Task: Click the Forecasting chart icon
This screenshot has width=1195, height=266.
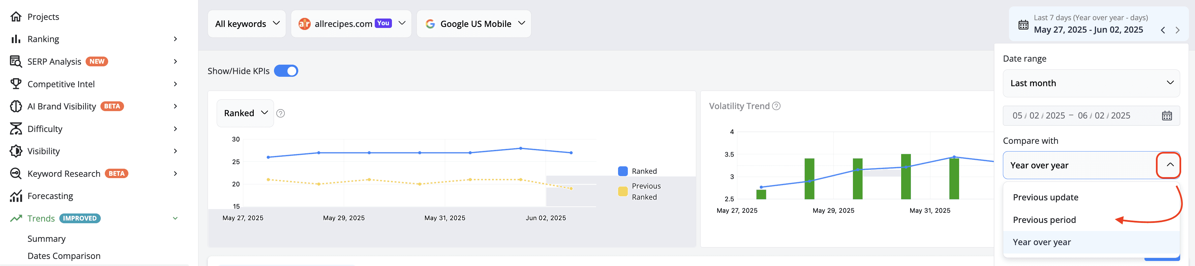Action: 16,196
